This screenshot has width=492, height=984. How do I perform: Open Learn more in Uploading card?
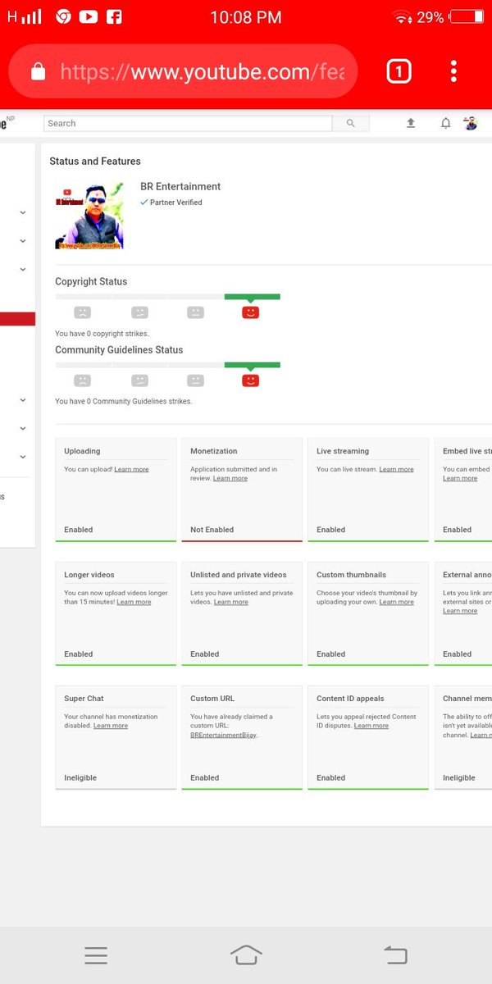click(x=131, y=470)
